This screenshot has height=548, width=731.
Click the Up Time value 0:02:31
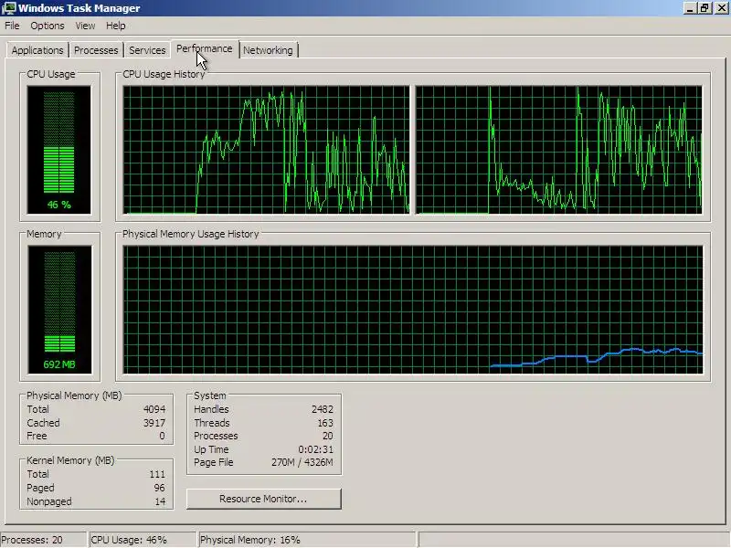pos(315,449)
